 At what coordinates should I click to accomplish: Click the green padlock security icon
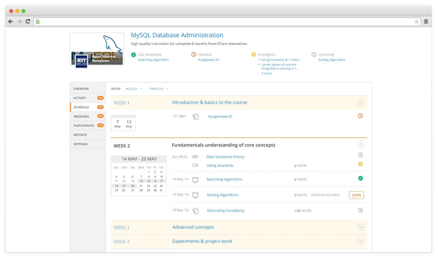[x=38, y=22]
